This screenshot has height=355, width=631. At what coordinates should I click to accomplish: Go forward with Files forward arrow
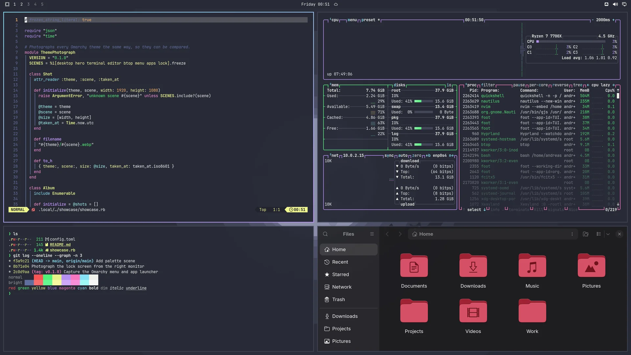pos(400,234)
